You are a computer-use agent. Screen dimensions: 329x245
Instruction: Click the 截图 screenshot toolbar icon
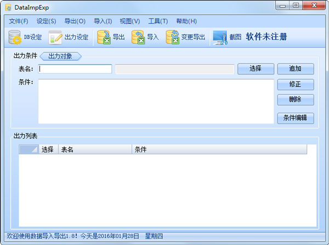click(220, 37)
